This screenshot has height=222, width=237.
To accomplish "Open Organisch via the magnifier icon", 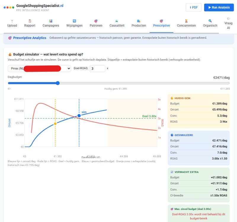I will coord(209,21).
